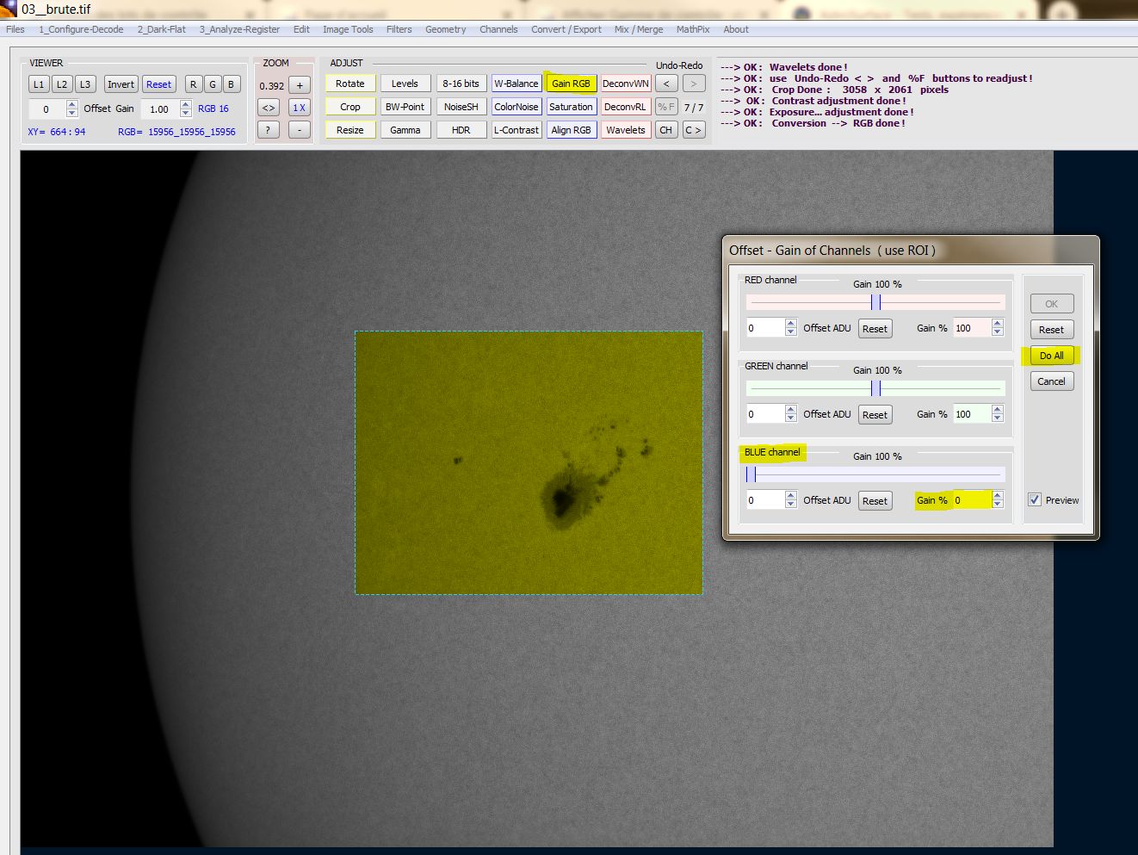Open the Wavelets tool
Viewport: 1138px width, 855px height.
626,130
